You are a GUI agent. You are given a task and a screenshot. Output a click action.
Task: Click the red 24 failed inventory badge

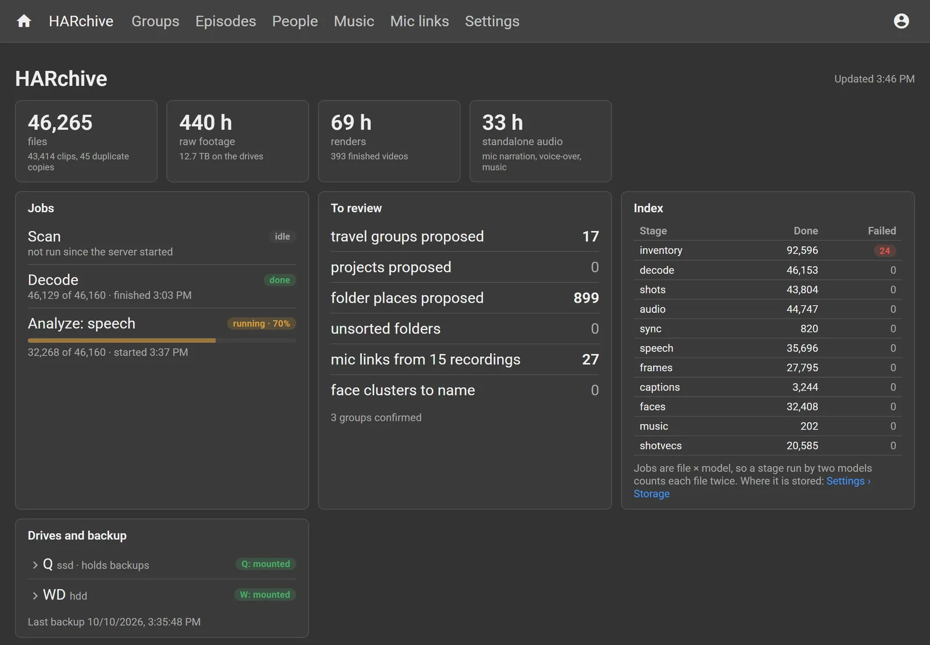tap(885, 250)
